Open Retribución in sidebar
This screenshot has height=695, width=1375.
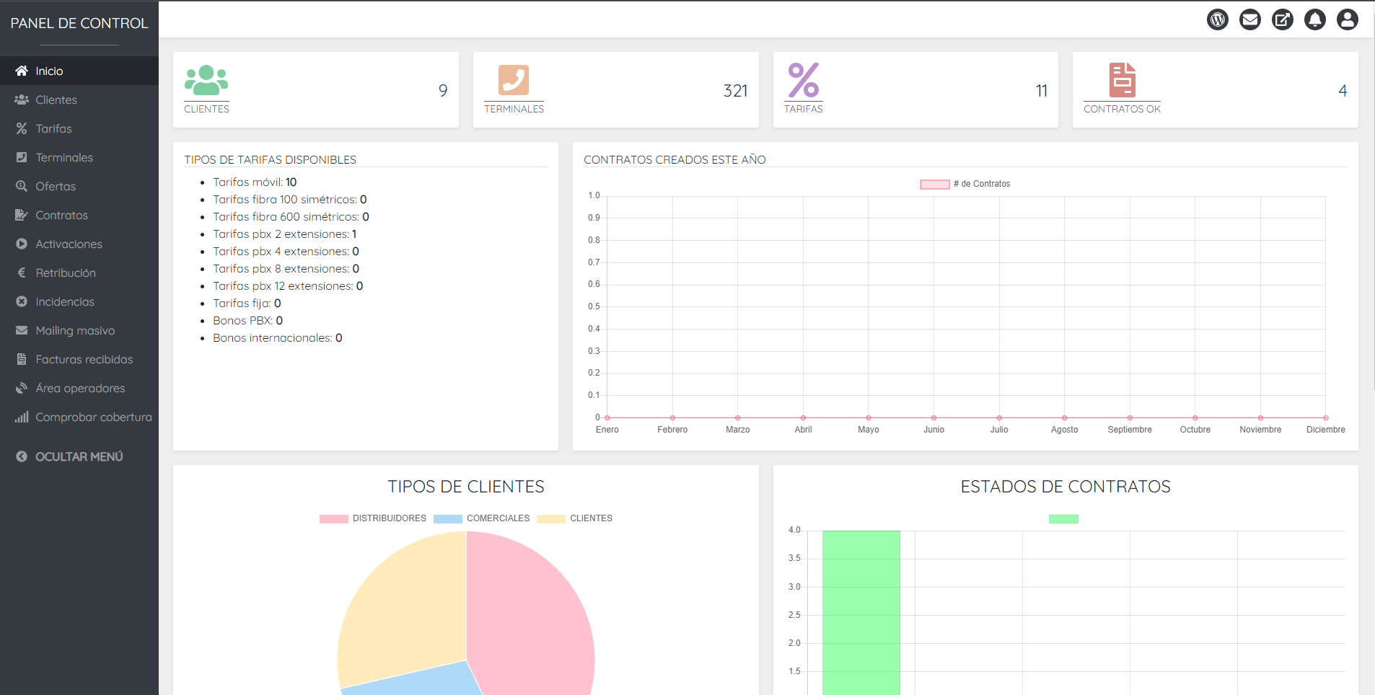click(79, 273)
